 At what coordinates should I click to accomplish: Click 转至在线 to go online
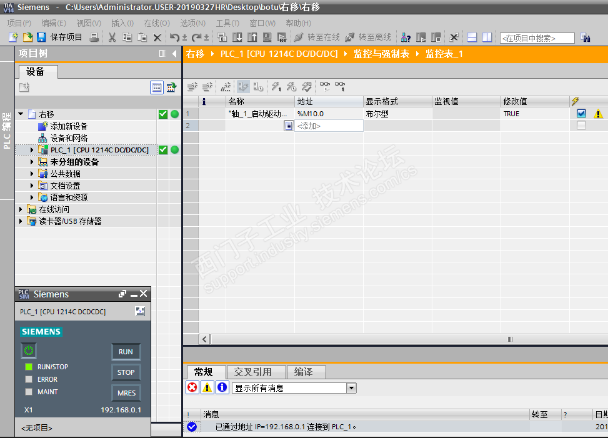click(x=316, y=37)
